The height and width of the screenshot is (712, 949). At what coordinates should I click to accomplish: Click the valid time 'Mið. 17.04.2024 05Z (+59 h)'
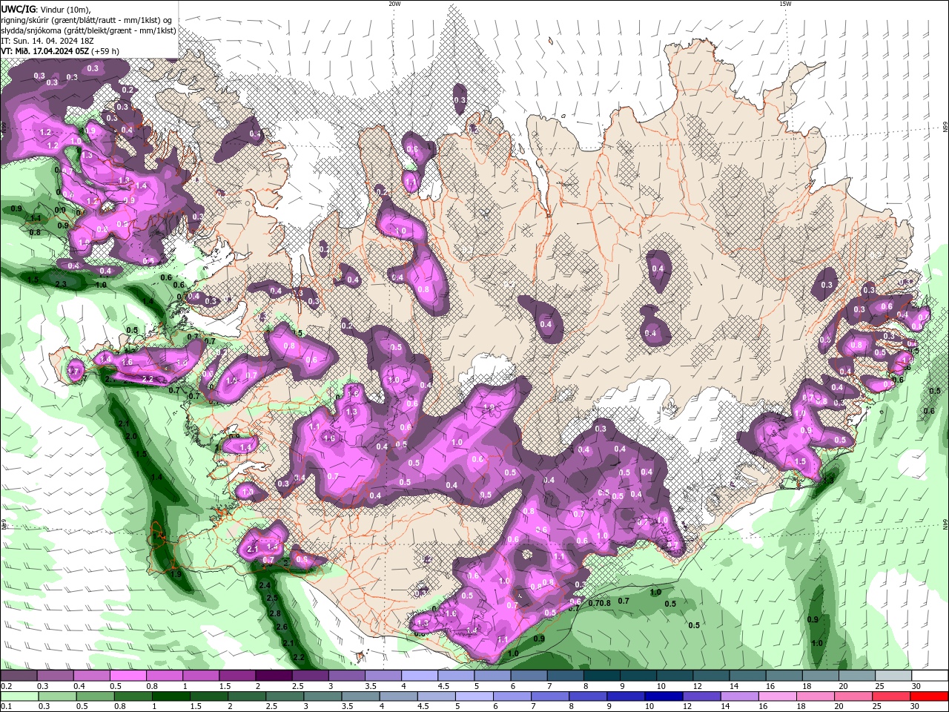[67, 51]
